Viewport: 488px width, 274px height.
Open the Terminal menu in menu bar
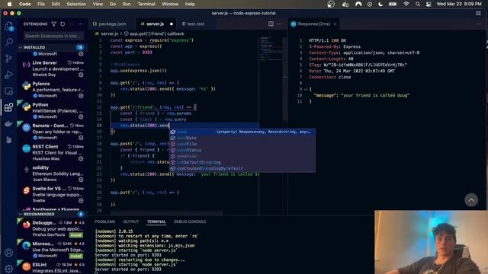[x=146, y=4]
